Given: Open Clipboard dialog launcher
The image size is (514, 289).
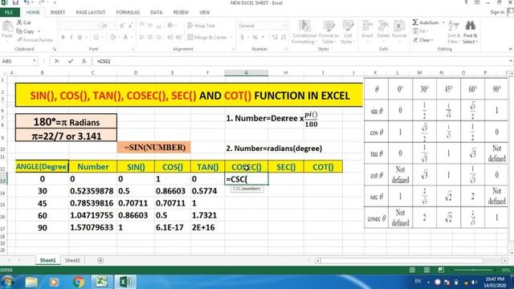Looking at the screenshot, I should click(54, 49).
